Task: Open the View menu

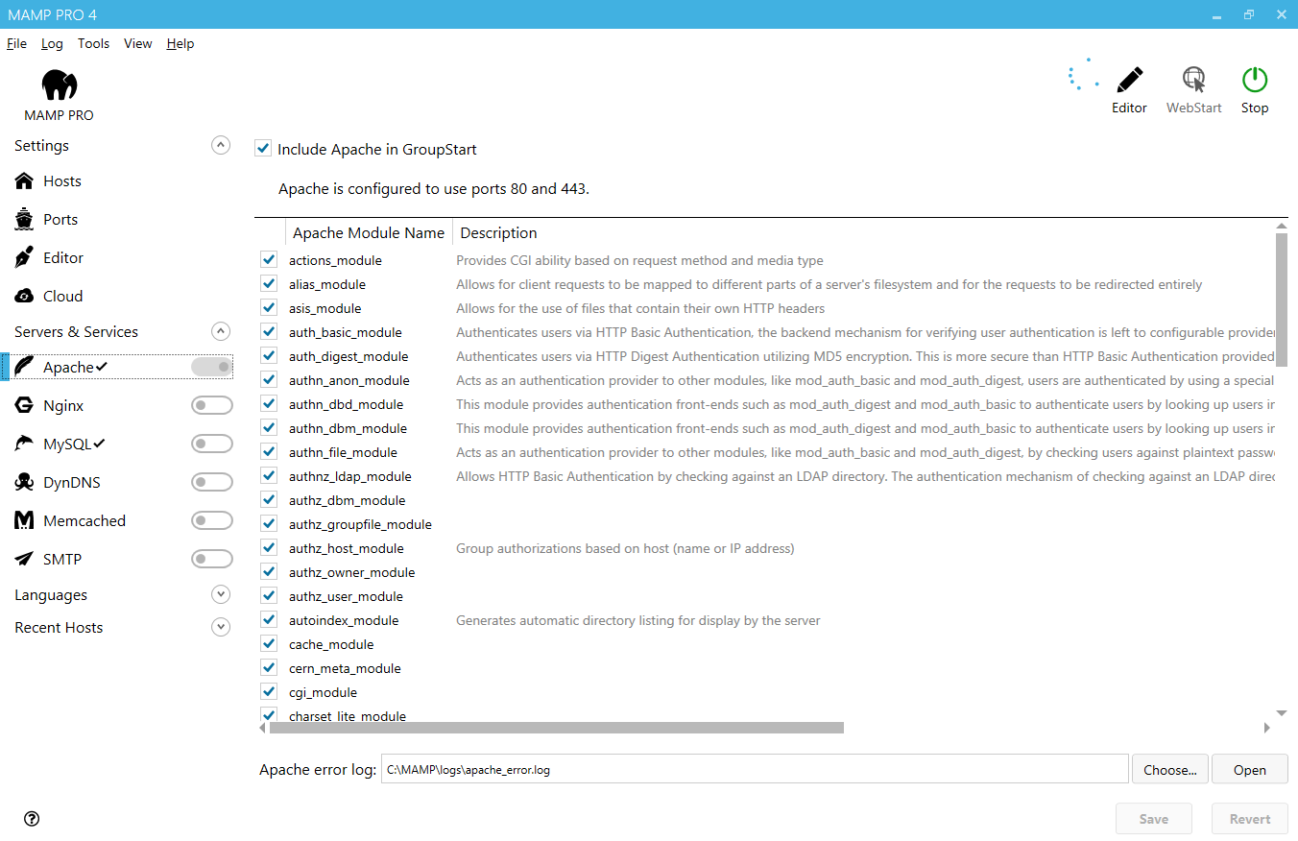Action: pos(138,43)
